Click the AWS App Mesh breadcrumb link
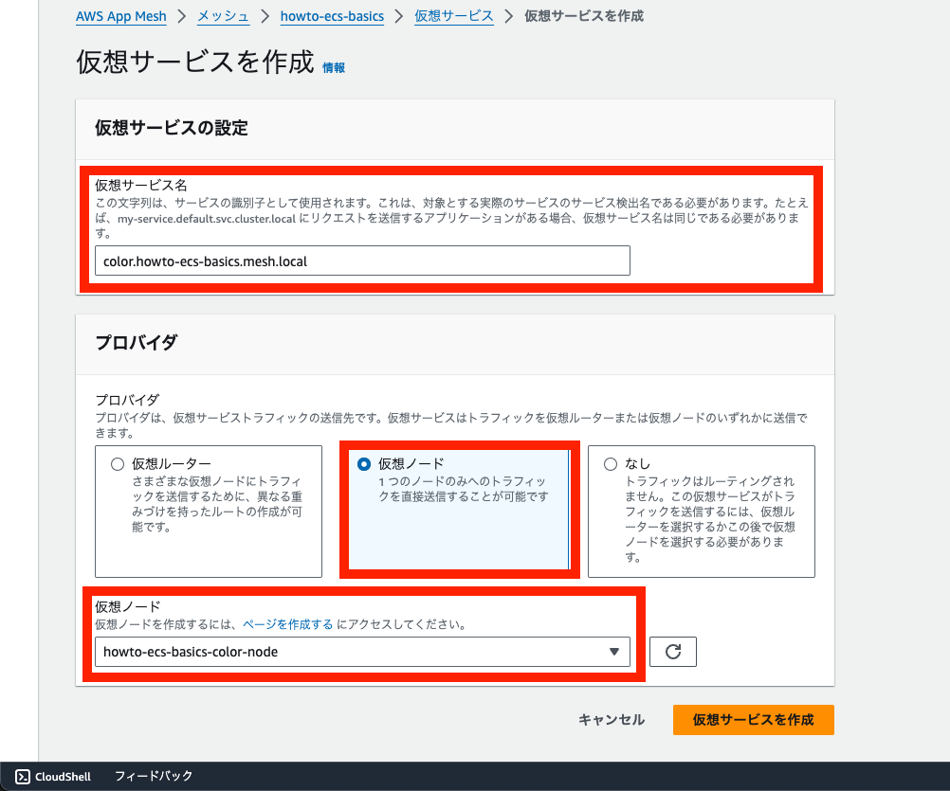The width and height of the screenshot is (950, 791). (121, 16)
